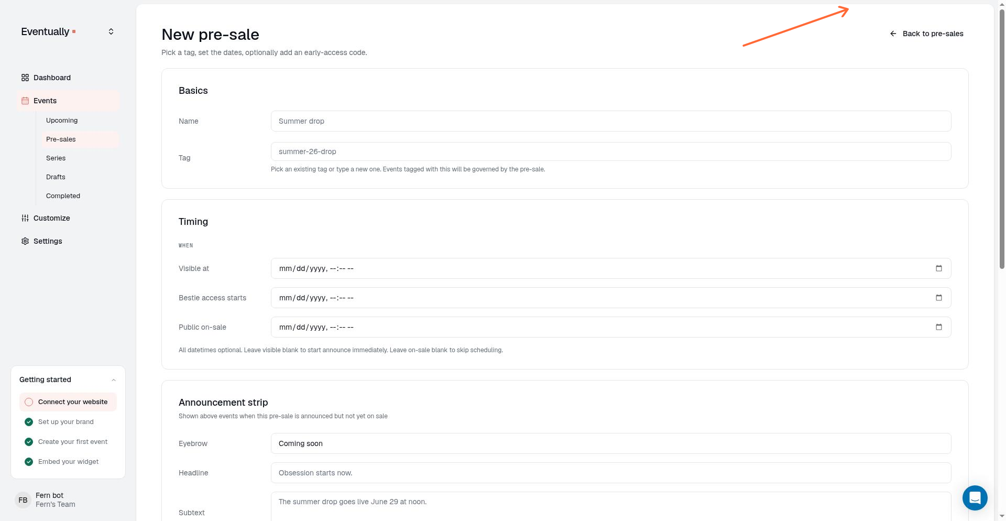This screenshot has width=1006, height=521.
Task: Click the Create your first event checkmark
Action: tap(29, 442)
